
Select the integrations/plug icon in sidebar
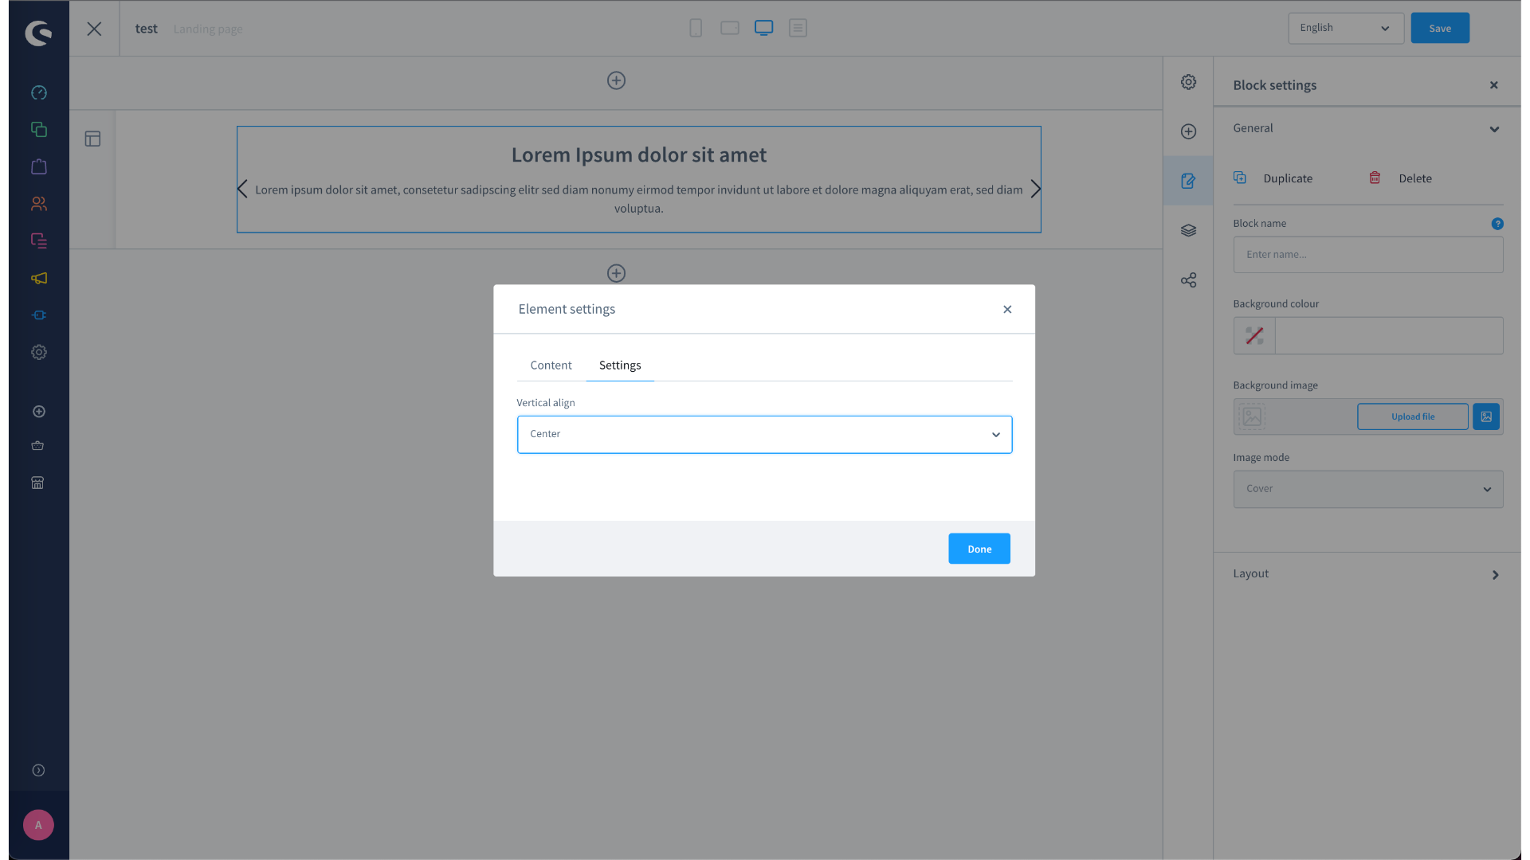click(39, 315)
